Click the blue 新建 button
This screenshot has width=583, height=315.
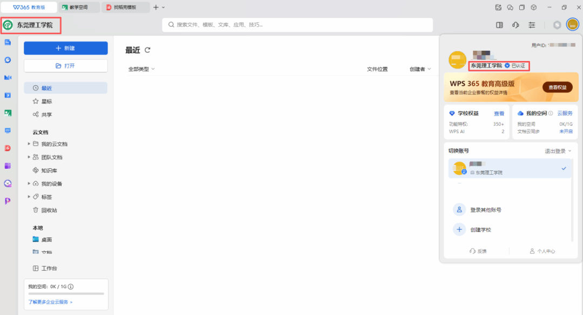click(x=66, y=49)
